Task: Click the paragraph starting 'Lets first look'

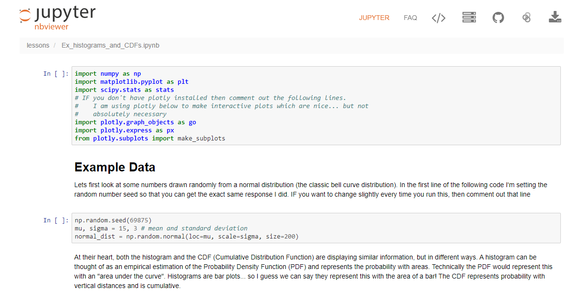Action: click(310, 189)
